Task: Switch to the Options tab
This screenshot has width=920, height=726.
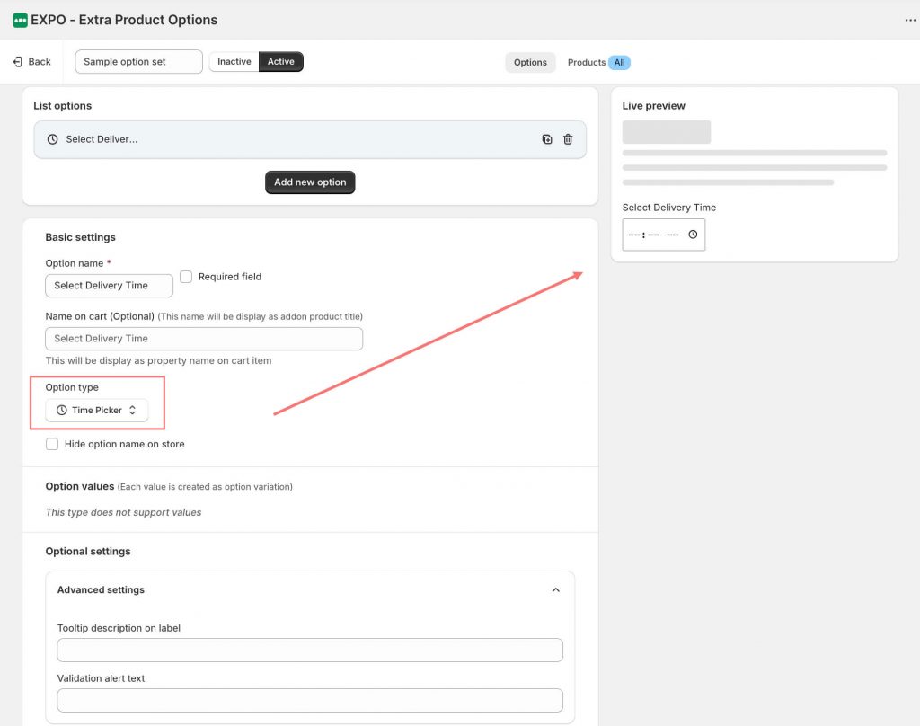Action: pos(530,62)
